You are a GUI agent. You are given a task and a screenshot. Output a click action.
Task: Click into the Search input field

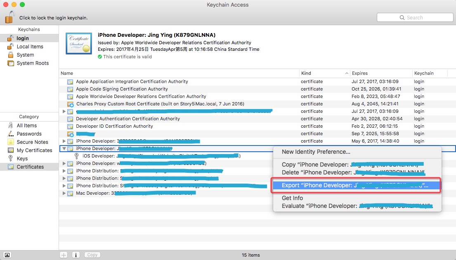coord(415,17)
